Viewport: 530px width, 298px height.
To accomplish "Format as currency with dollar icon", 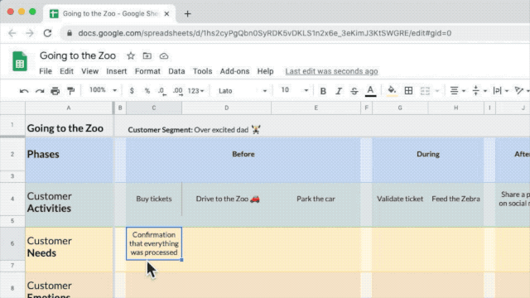I will 132,90.
